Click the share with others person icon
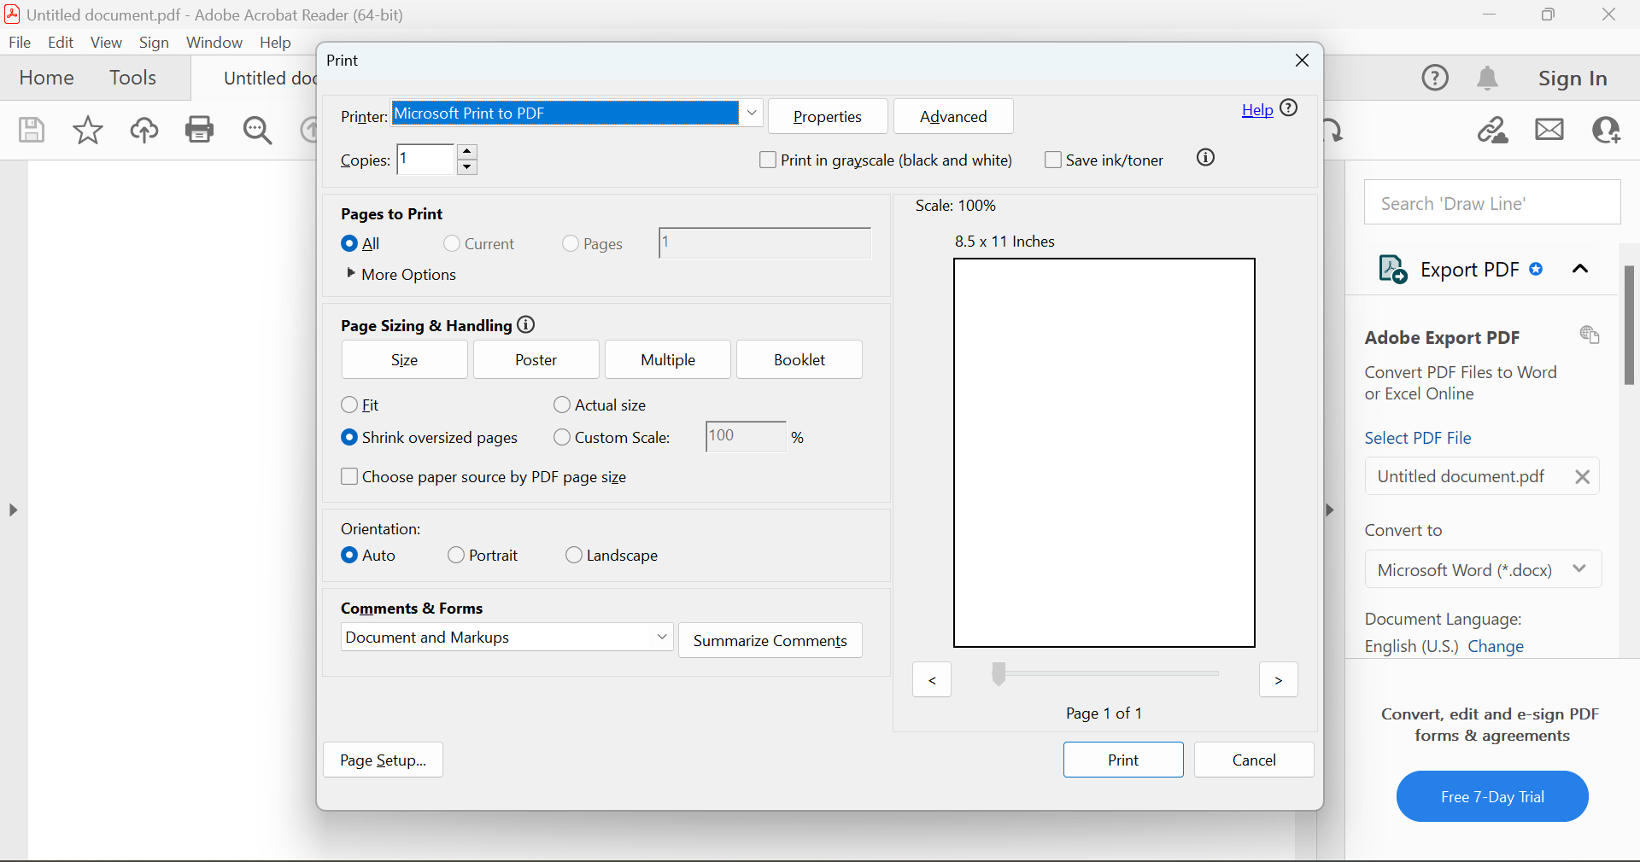 tap(1607, 130)
